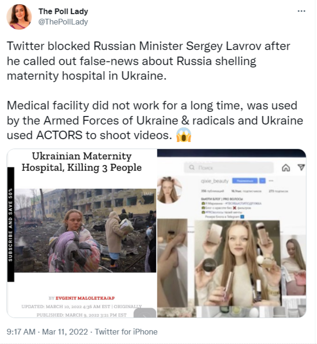Click The Poll Lady profile avatar
Image resolution: width=317 pixels, height=344 pixels.
click(x=19, y=17)
